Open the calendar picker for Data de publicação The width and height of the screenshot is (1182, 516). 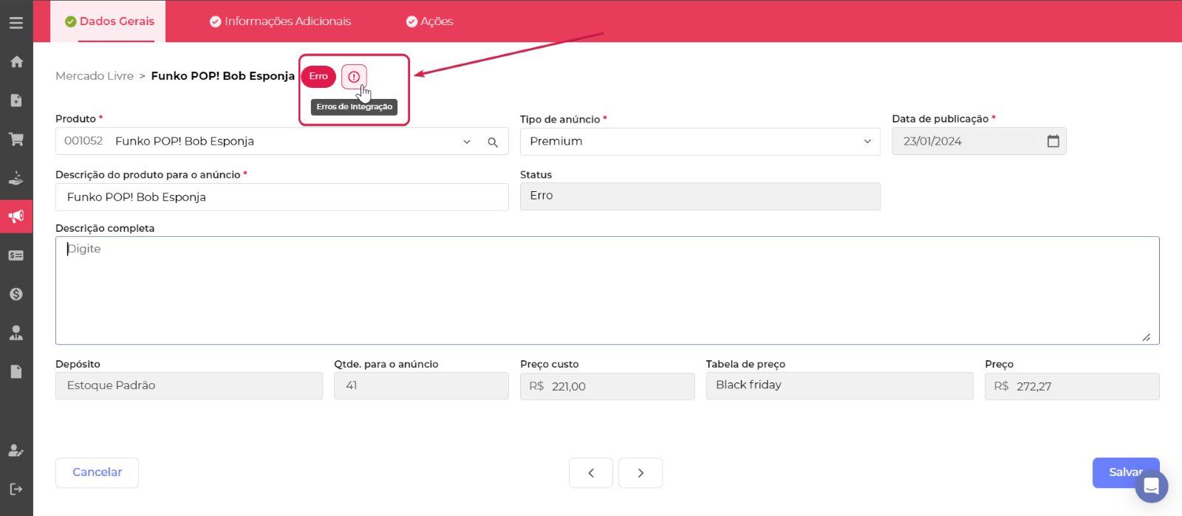click(1053, 141)
